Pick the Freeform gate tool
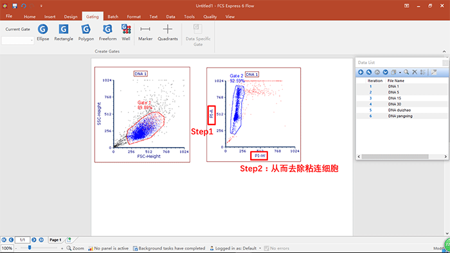Image resolution: width=450 pixels, height=253 pixels. (x=107, y=33)
